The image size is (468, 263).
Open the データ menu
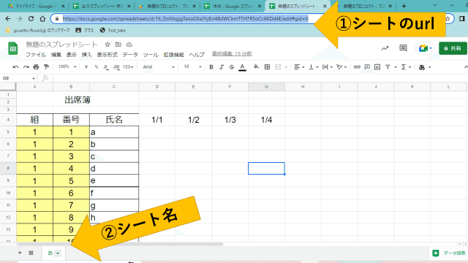[130, 55]
